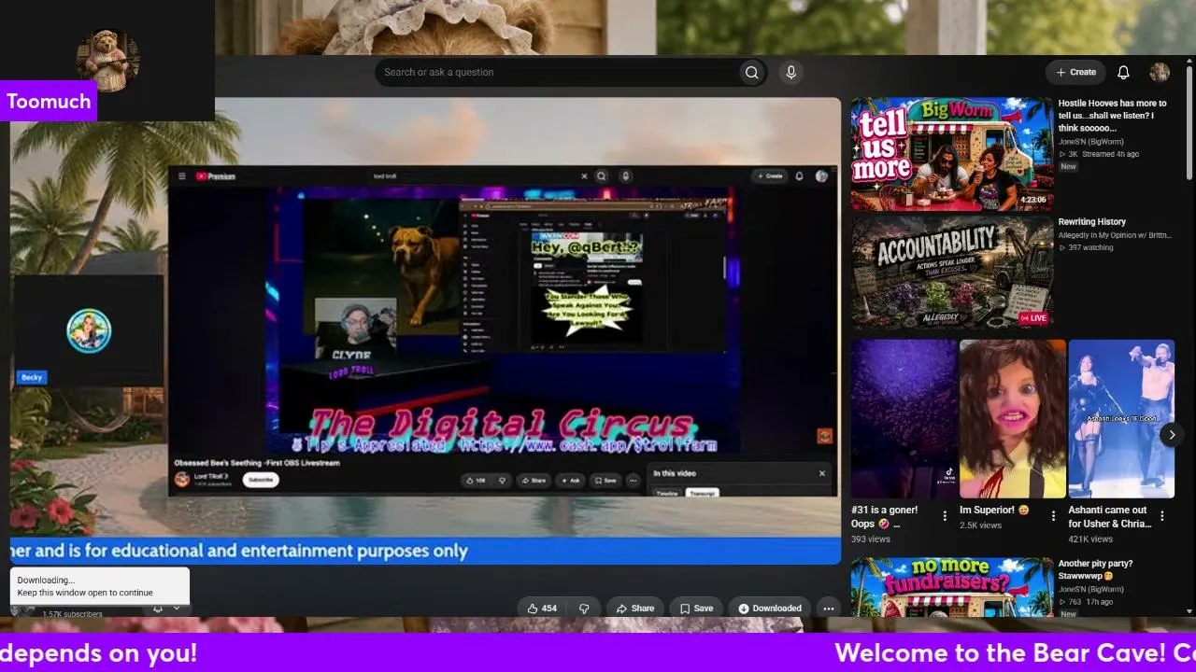Click the "Toomuch" name label
Image resolution: width=1196 pixels, height=672 pixels.
[49, 101]
